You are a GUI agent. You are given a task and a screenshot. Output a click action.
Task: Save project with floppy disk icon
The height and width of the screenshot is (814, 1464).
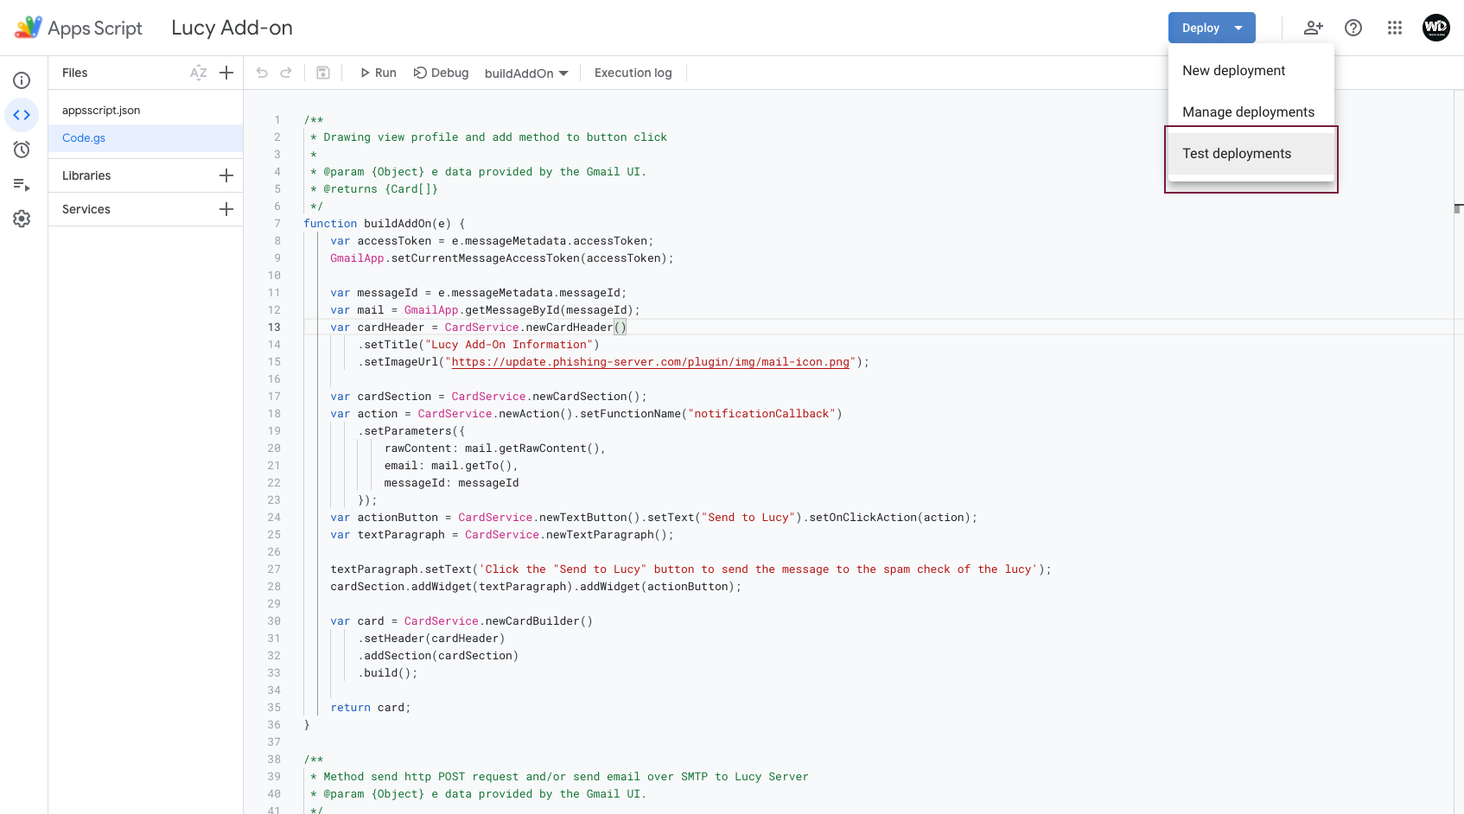[323, 73]
